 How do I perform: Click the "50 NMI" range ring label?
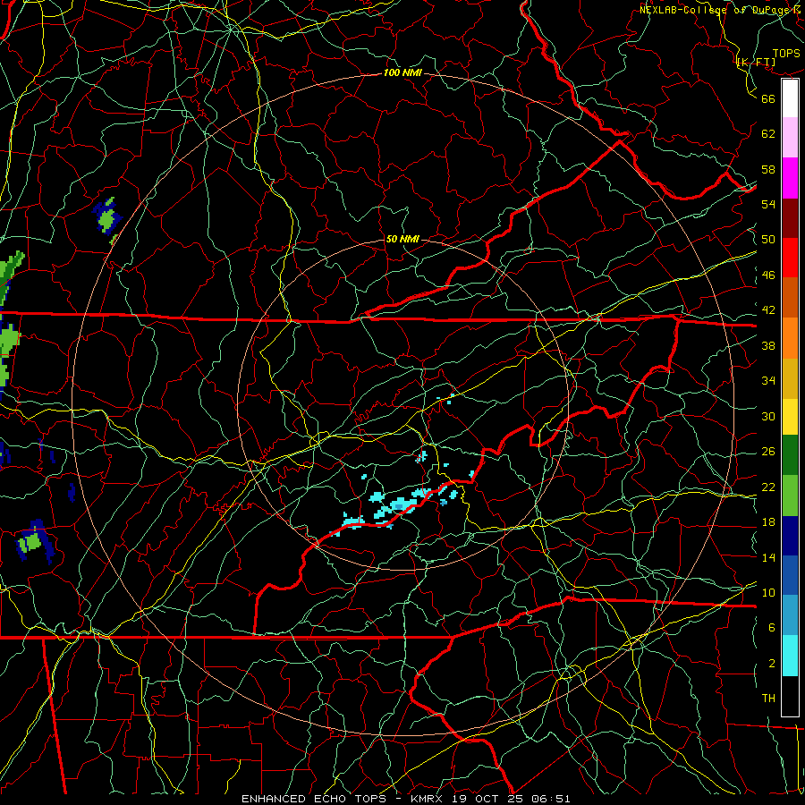(402, 239)
